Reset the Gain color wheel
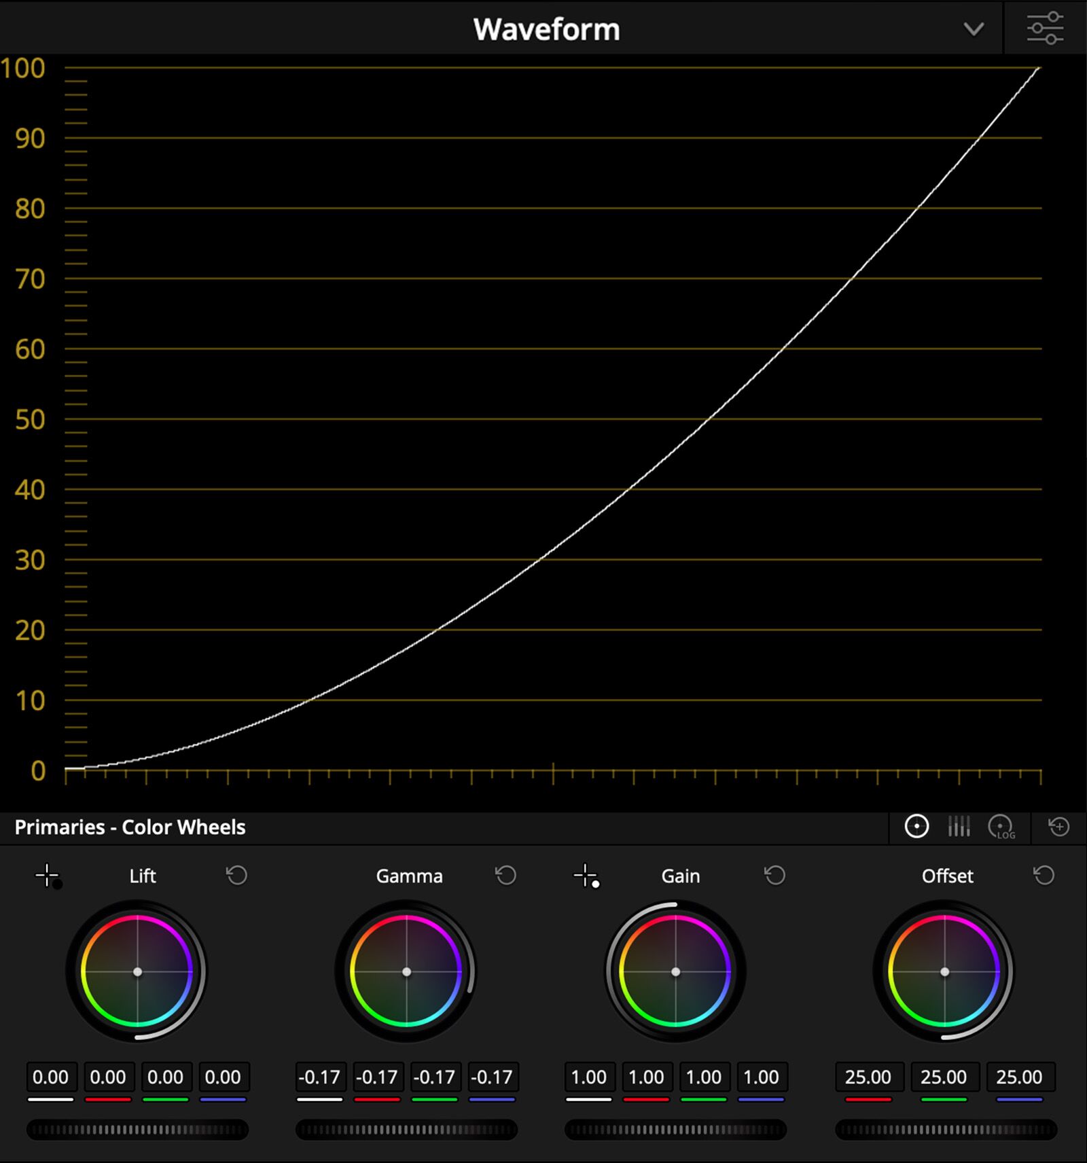The width and height of the screenshot is (1087, 1163). click(774, 876)
